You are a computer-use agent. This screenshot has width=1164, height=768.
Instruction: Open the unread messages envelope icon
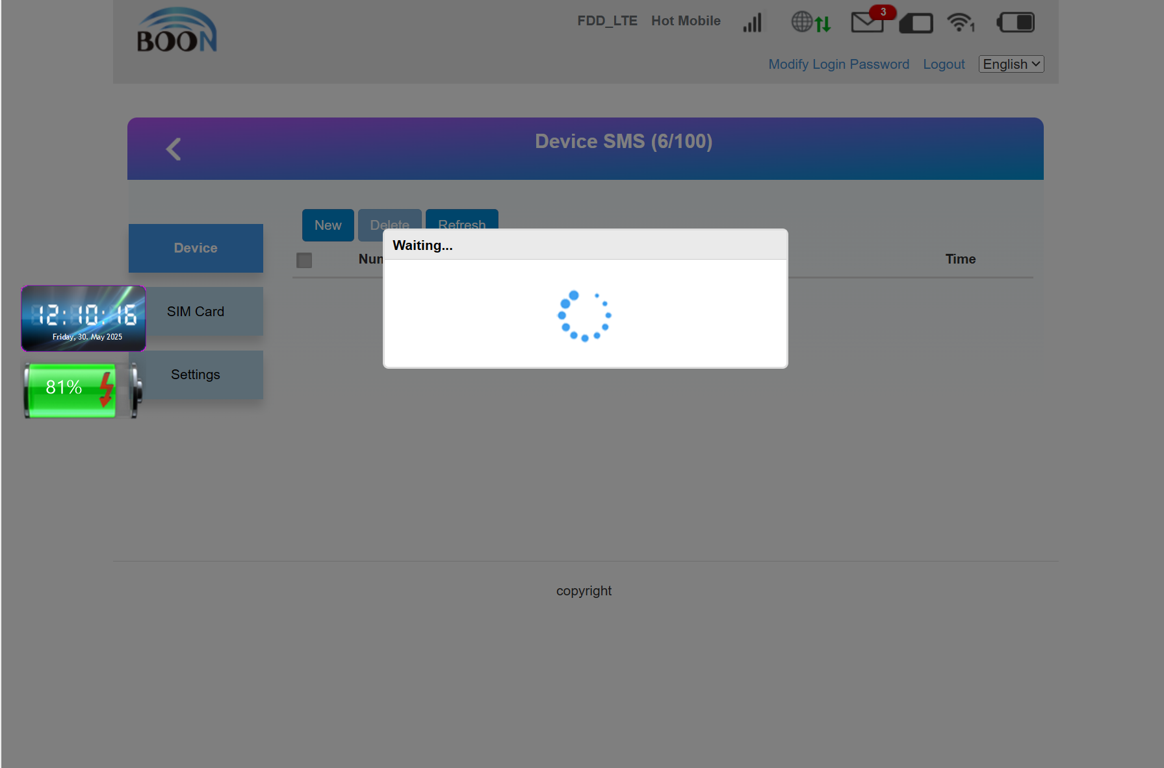[x=868, y=23]
